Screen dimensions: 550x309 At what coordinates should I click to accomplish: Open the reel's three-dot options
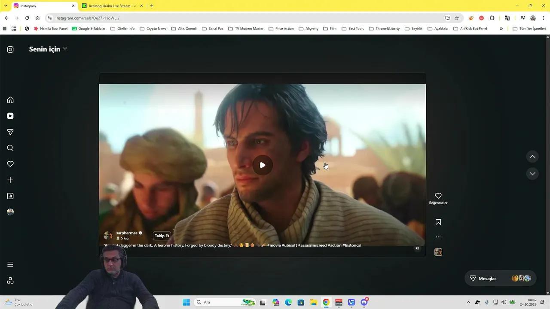pos(438,237)
